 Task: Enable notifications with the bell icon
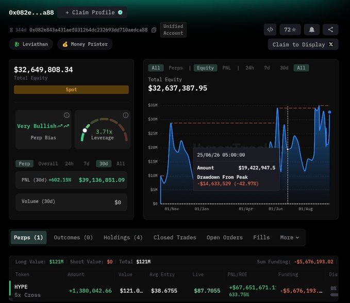[x=312, y=29]
